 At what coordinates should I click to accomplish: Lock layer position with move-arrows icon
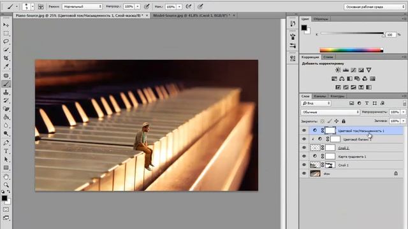tap(337, 121)
